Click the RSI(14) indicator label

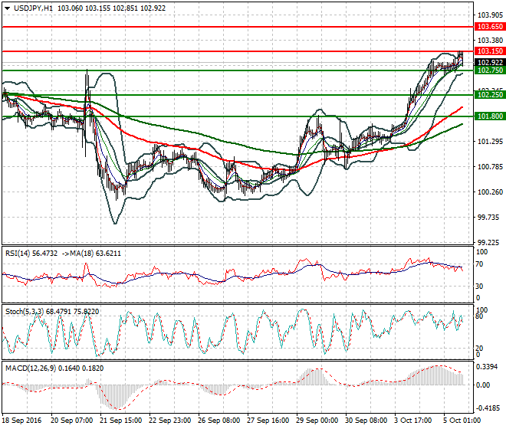point(18,254)
